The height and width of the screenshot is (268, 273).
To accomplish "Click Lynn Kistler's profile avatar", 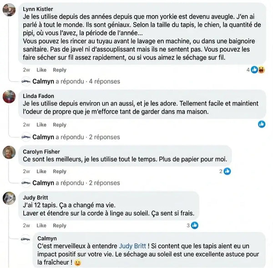I will [x=10, y=10].
